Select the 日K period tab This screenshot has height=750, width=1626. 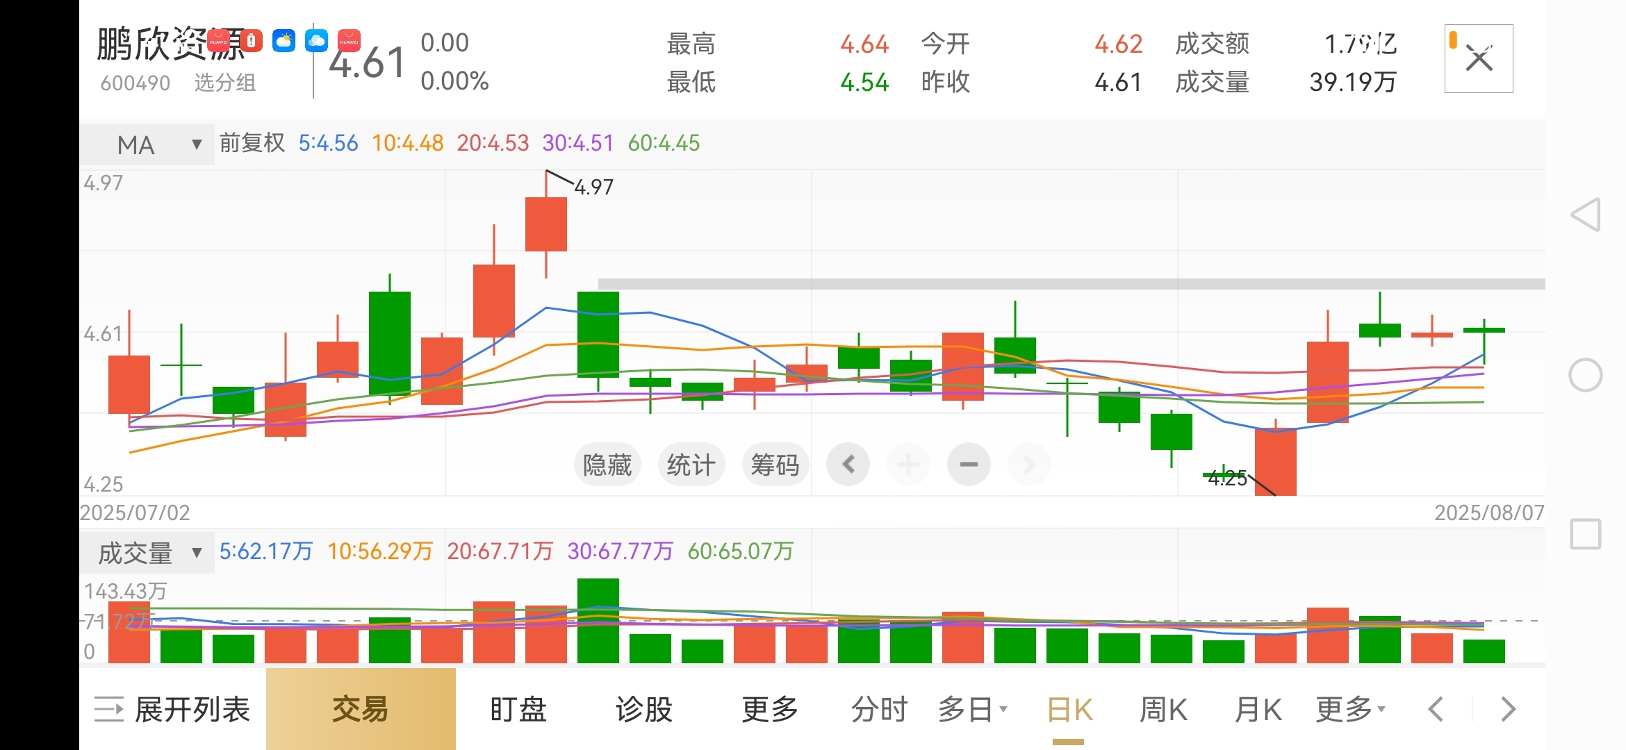tap(1069, 710)
